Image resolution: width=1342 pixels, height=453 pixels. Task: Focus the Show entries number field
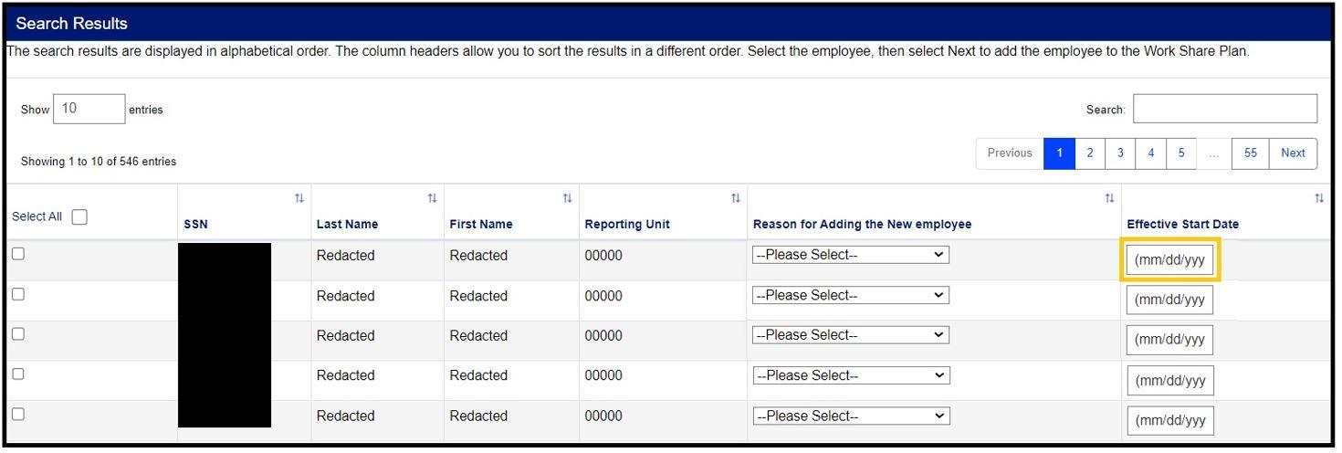[x=89, y=109]
